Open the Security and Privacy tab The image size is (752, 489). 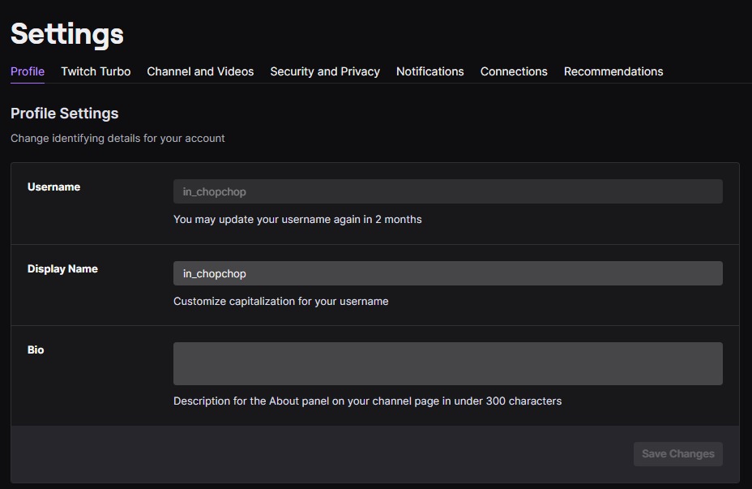point(324,71)
